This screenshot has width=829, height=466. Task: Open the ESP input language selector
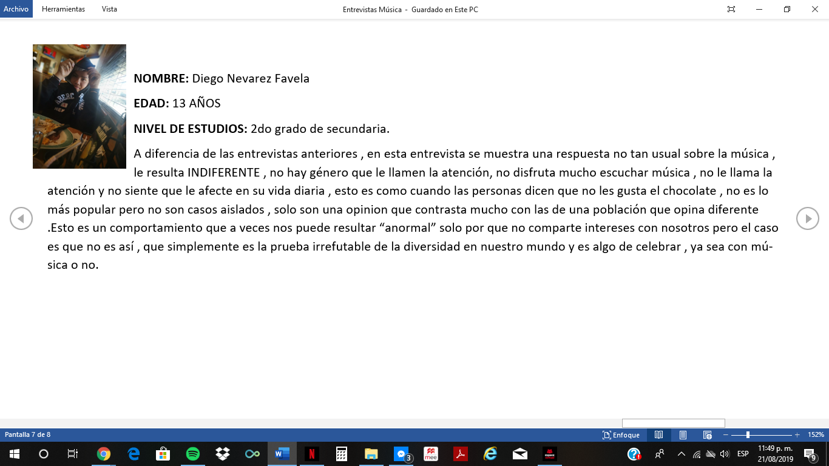point(743,454)
